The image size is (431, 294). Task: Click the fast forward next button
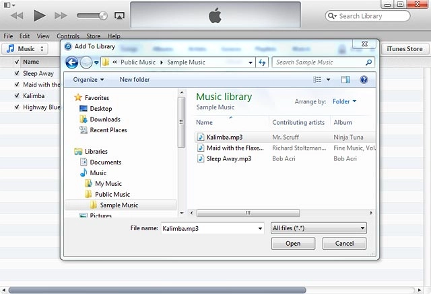[61, 15]
